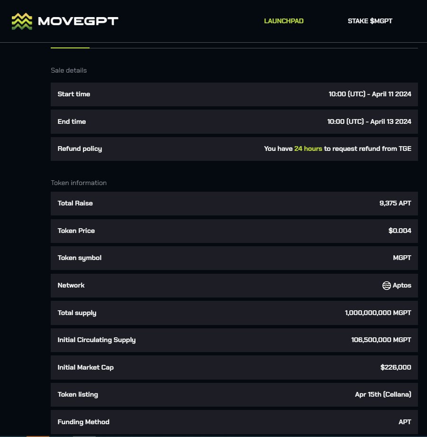This screenshot has height=437, width=427.
Task: Click the MoveGPT wave logo icon
Action: [22, 21]
